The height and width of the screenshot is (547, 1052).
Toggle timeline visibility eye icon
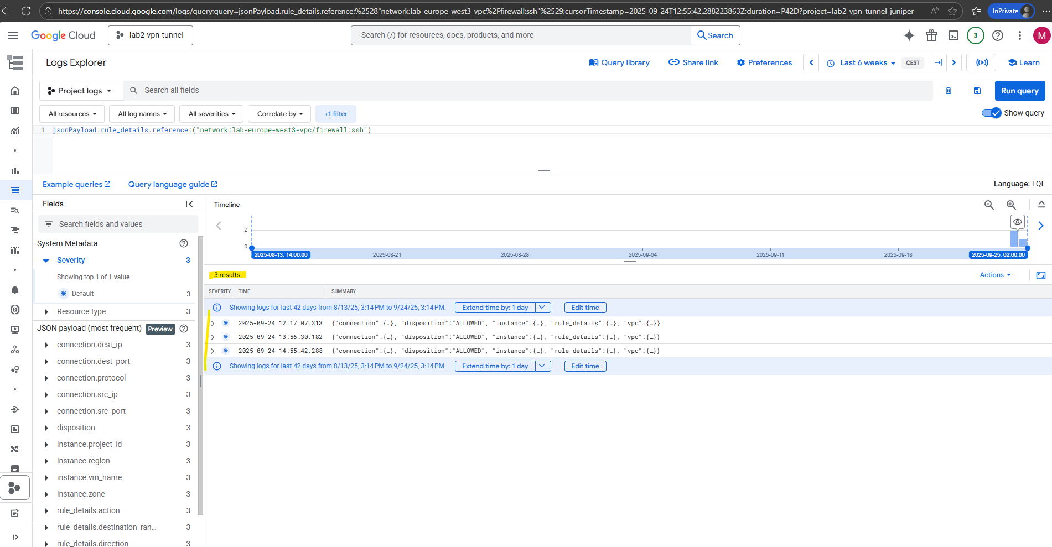tap(1017, 222)
